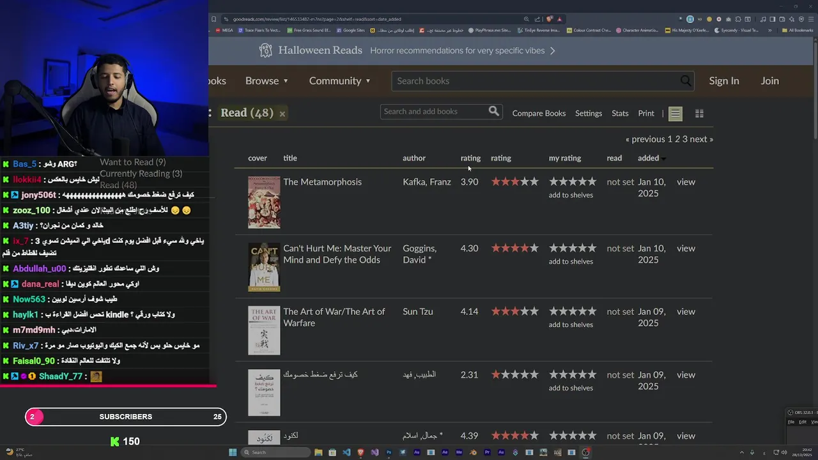Switch to cover grid view icon

coord(699,113)
